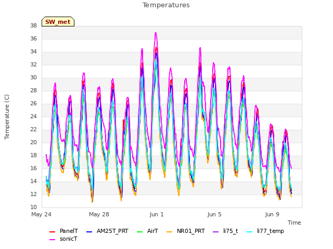Click the 36 y-axis tick label

[33, 39]
